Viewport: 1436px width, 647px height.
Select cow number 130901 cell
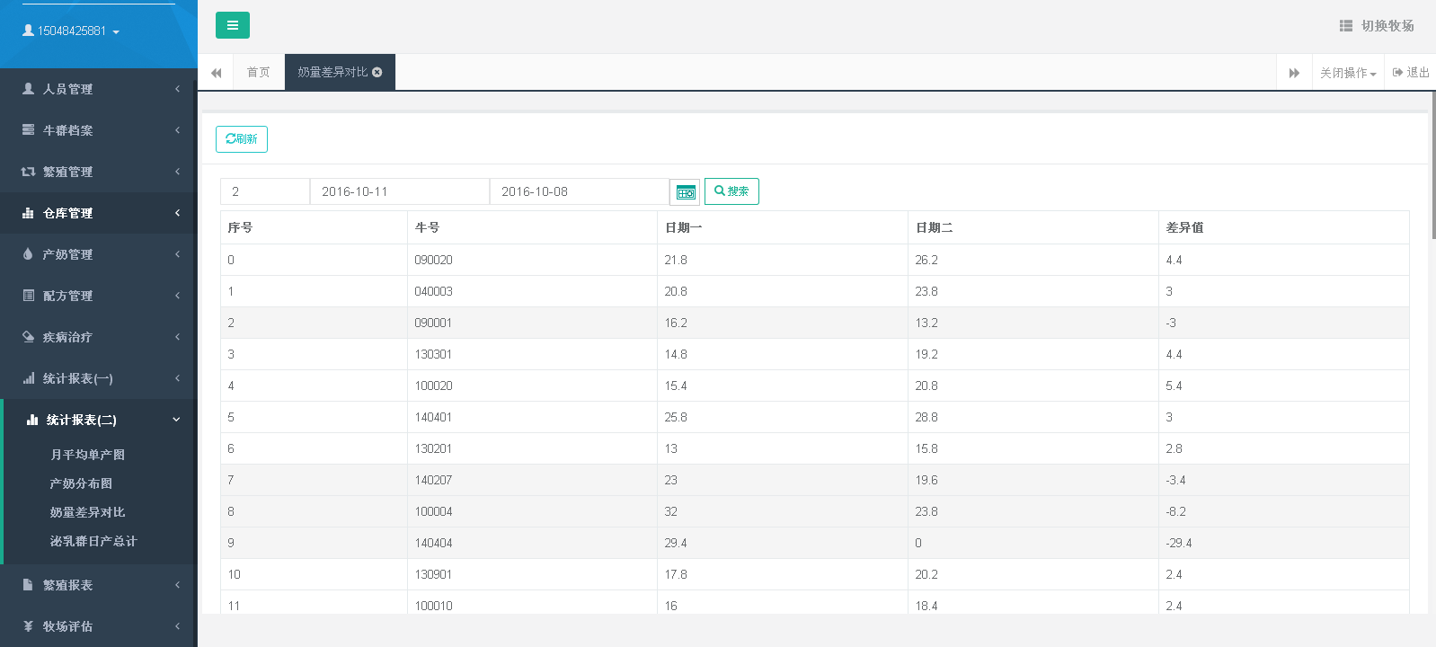tap(532, 574)
